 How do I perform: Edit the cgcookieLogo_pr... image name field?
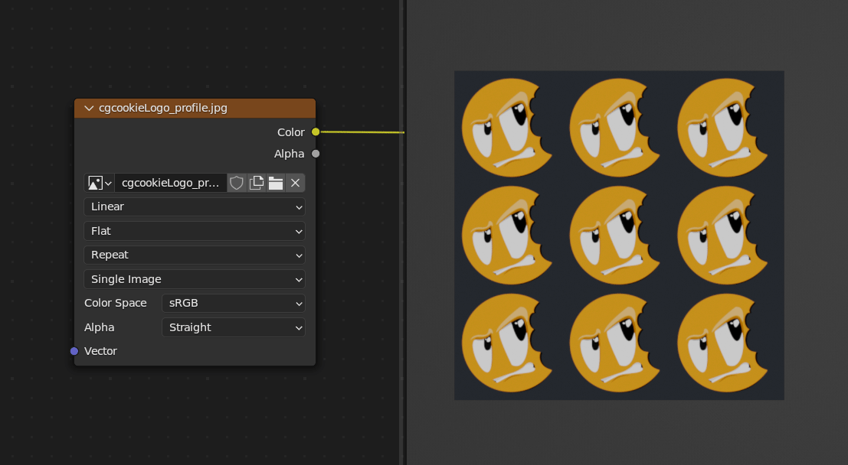click(x=170, y=183)
